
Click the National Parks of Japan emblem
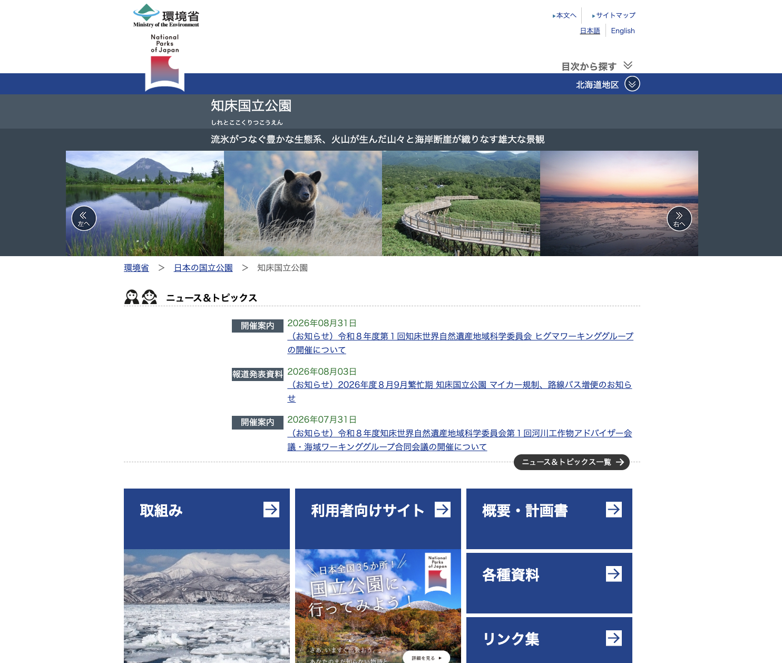click(x=165, y=63)
